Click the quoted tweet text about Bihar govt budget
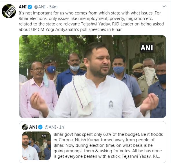Image resolution: width=171 pixels, height=163 pixels. click(108, 145)
